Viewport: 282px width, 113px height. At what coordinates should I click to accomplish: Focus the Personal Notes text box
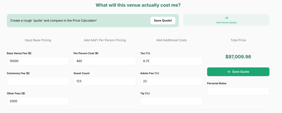click(x=238, y=91)
